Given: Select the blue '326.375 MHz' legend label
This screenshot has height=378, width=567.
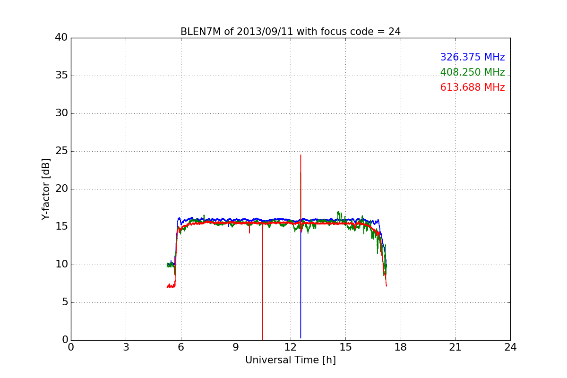Looking at the screenshot, I should click(x=472, y=57).
